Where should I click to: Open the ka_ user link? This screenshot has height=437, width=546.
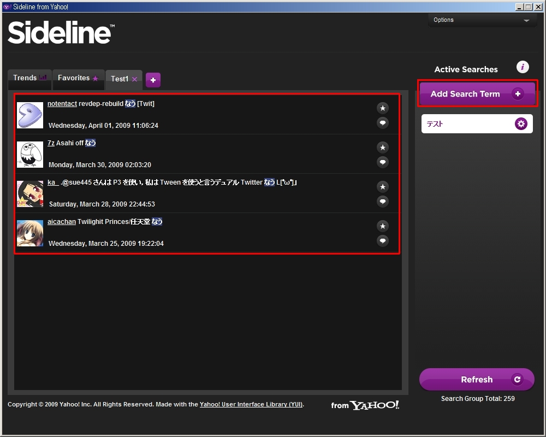click(x=53, y=182)
